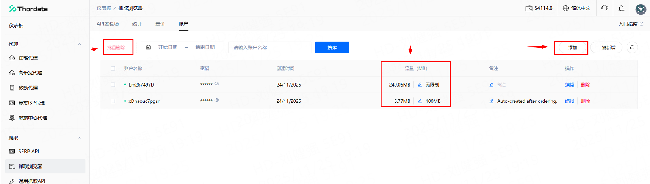Select all accounts via header checkbox
The height and width of the screenshot is (184, 650).
click(x=113, y=68)
